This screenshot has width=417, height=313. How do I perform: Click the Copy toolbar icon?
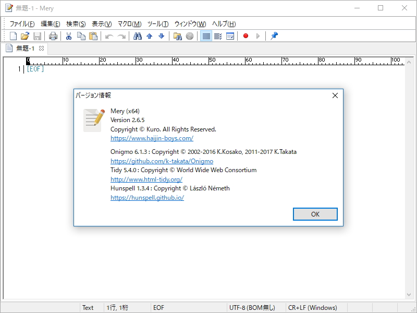coord(81,36)
